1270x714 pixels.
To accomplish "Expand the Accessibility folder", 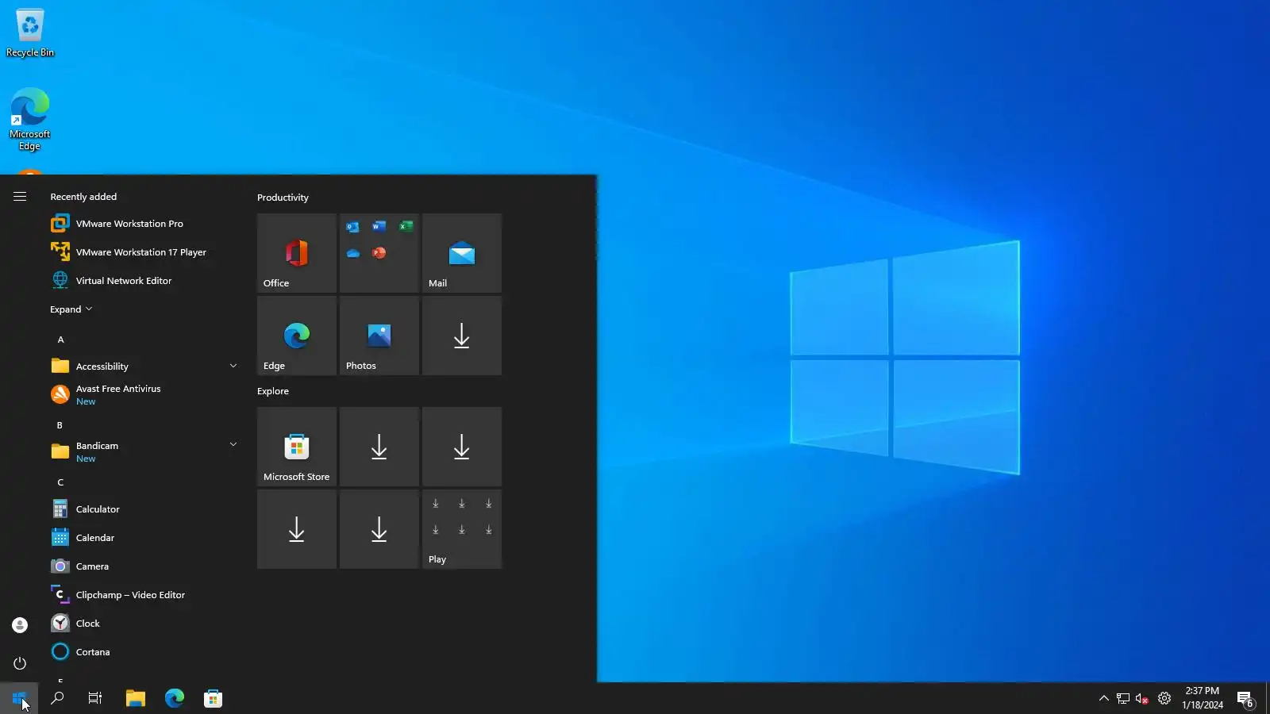I will pyautogui.click(x=143, y=367).
